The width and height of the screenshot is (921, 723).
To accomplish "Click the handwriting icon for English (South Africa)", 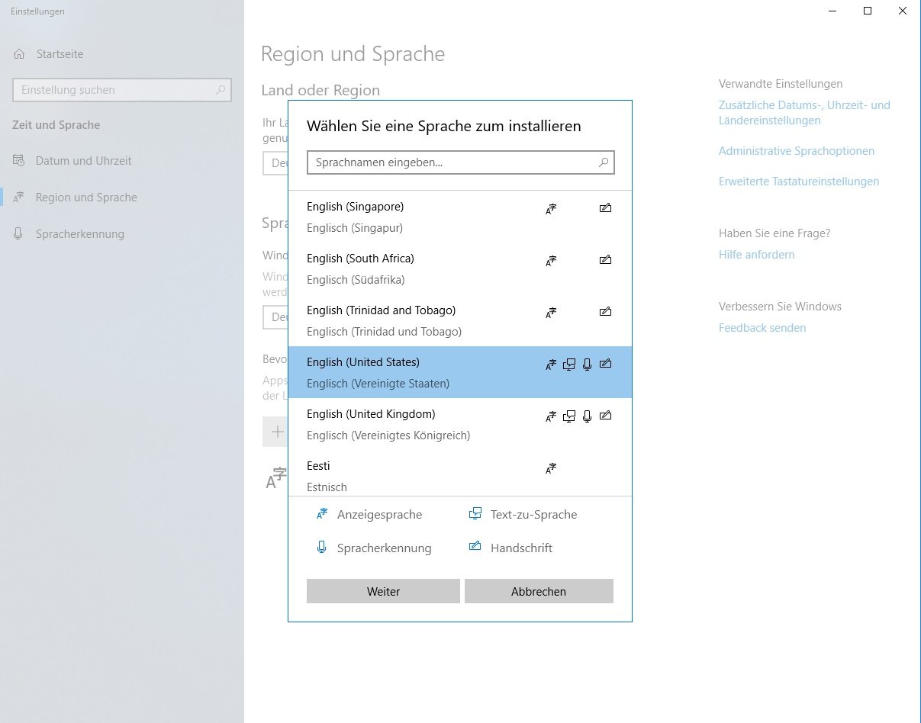I will (x=605, y=260).
